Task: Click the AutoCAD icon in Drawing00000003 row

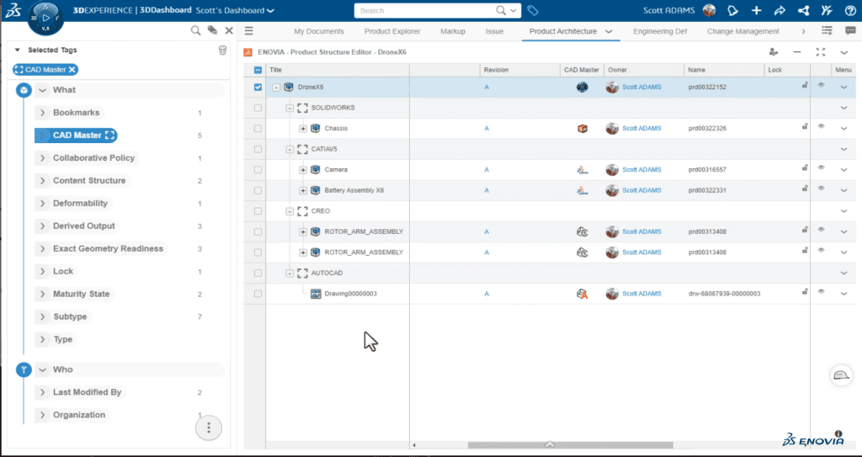Action: (583, 294)
